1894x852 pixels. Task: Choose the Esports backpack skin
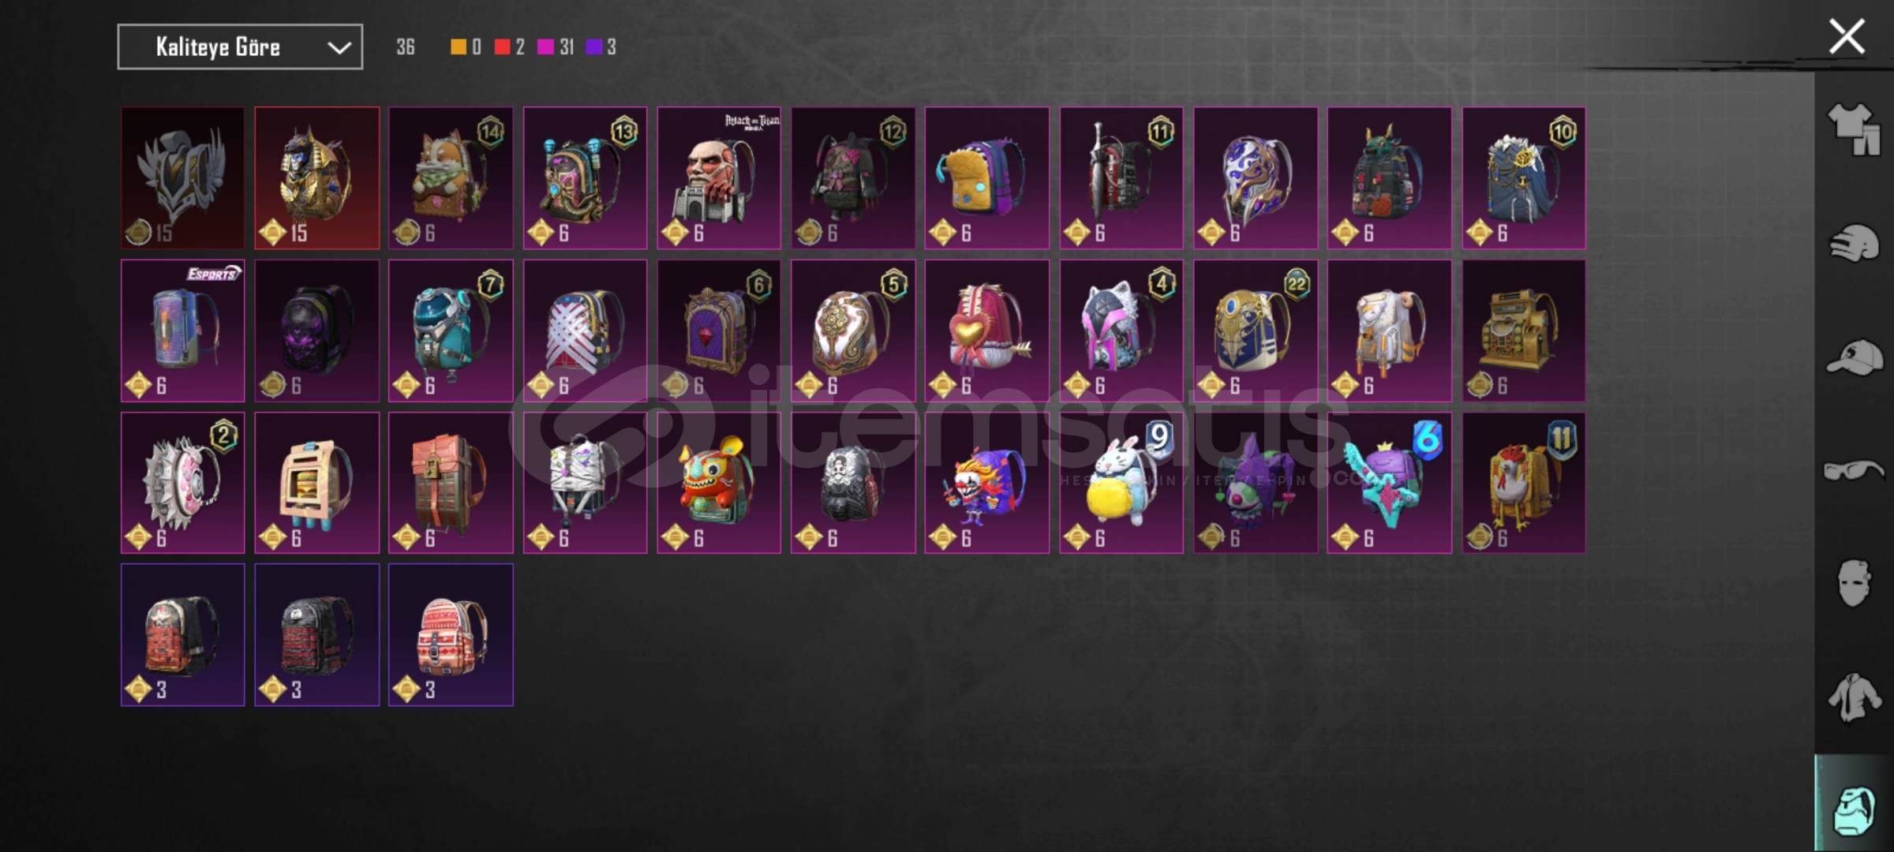[182, 331]
